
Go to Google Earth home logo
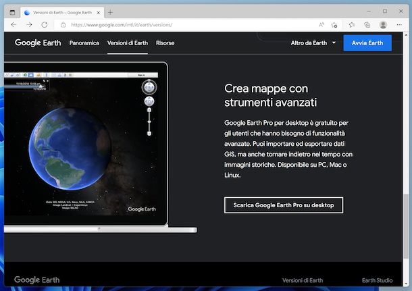pyautogui.click(x=38, y=43)
